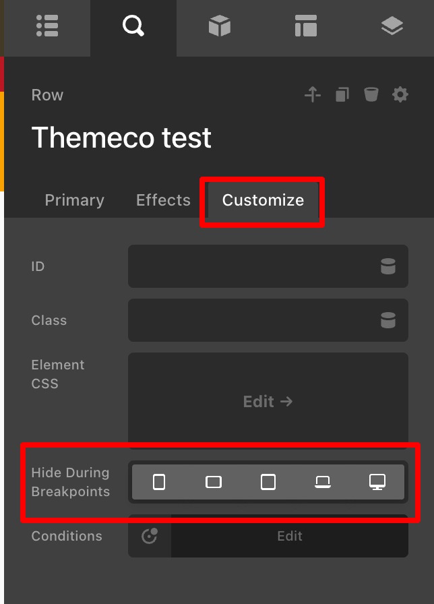
Task: Delete the Row with trash icon
Action: (x=371, y=94)
